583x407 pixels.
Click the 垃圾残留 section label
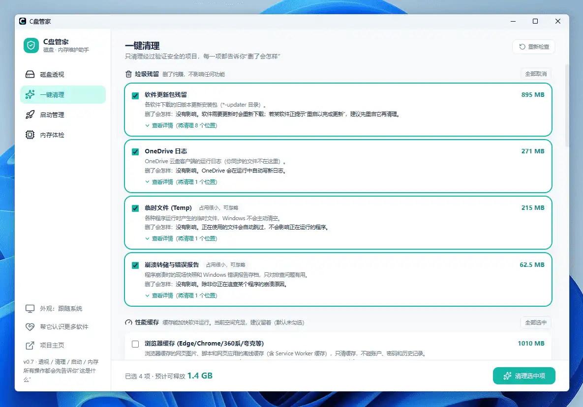coord(147,74)
